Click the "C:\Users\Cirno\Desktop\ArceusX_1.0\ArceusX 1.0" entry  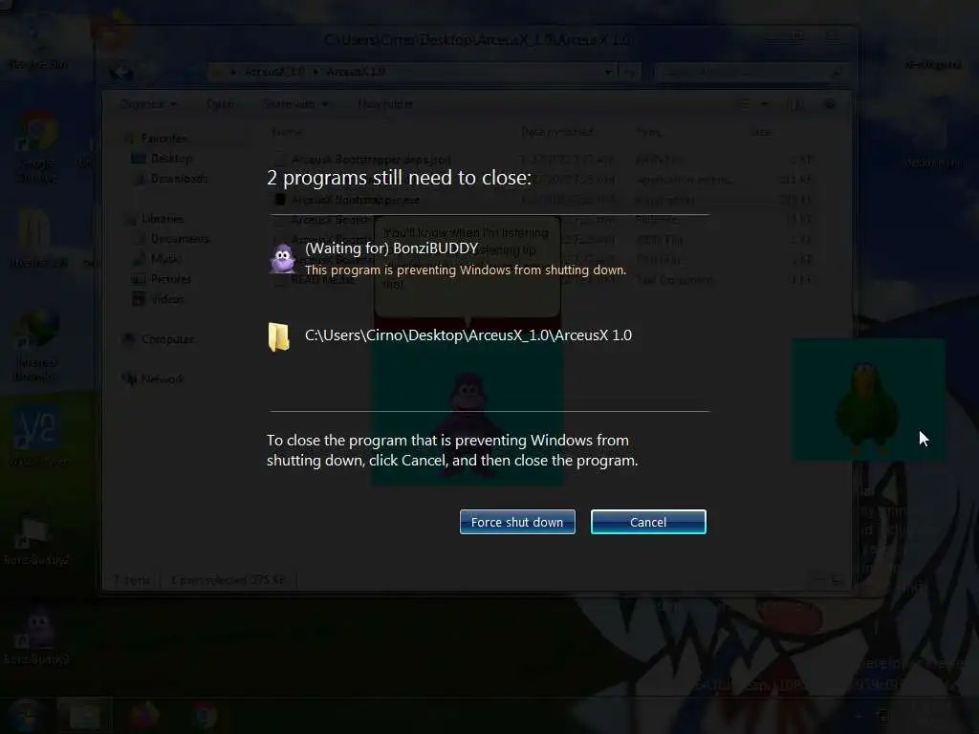(x=468, y=335)
